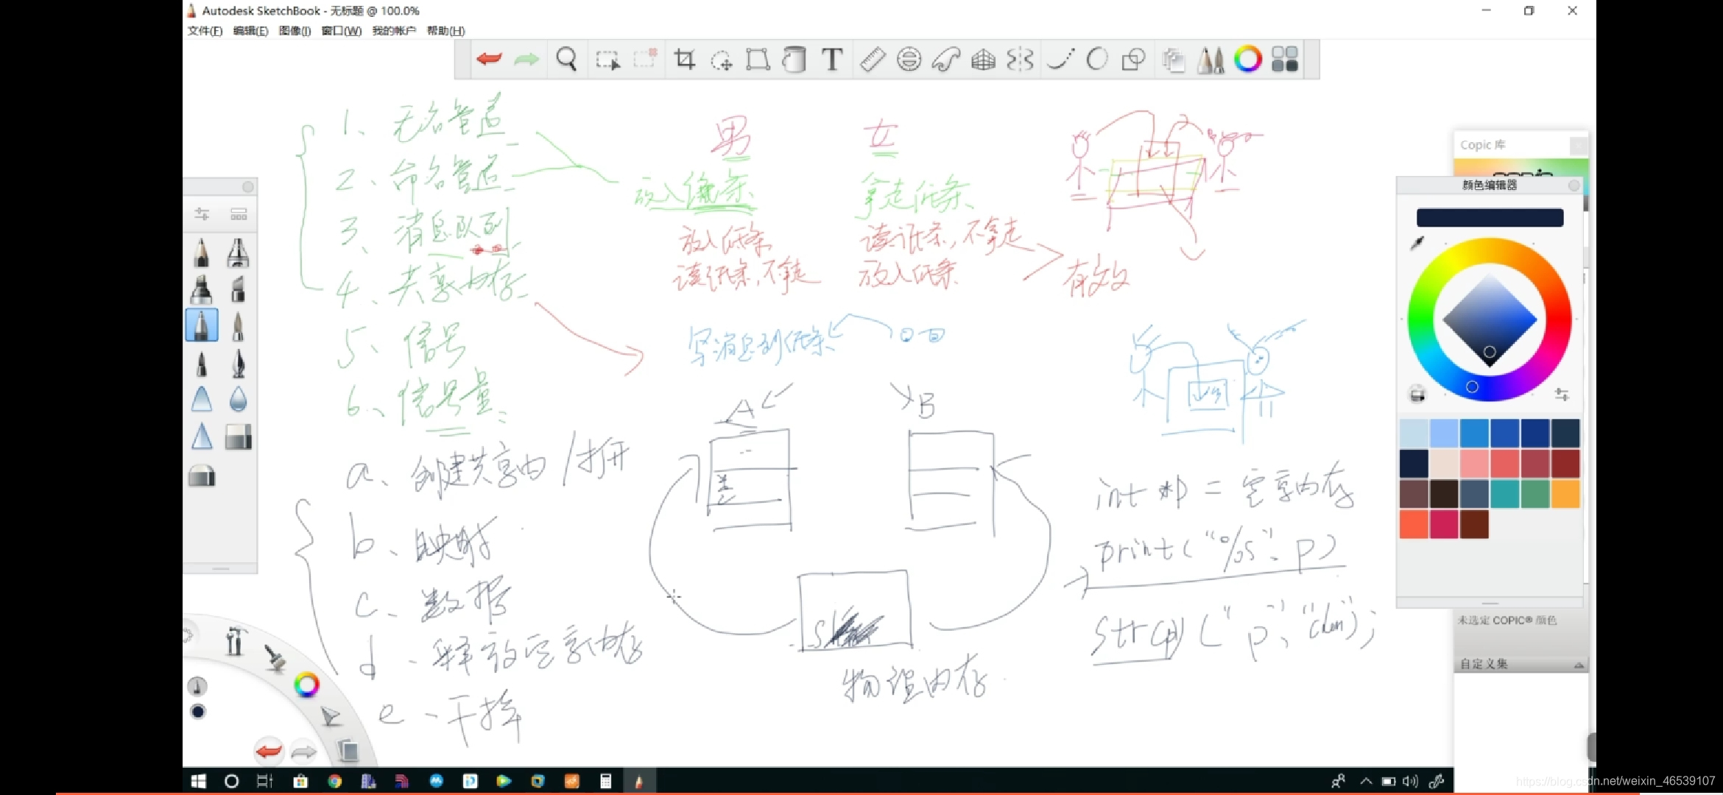
Task: Select the Zoom magnifier tool
Action: point(566,59)
